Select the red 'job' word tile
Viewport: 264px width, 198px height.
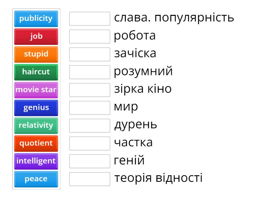tap(36, 36)
